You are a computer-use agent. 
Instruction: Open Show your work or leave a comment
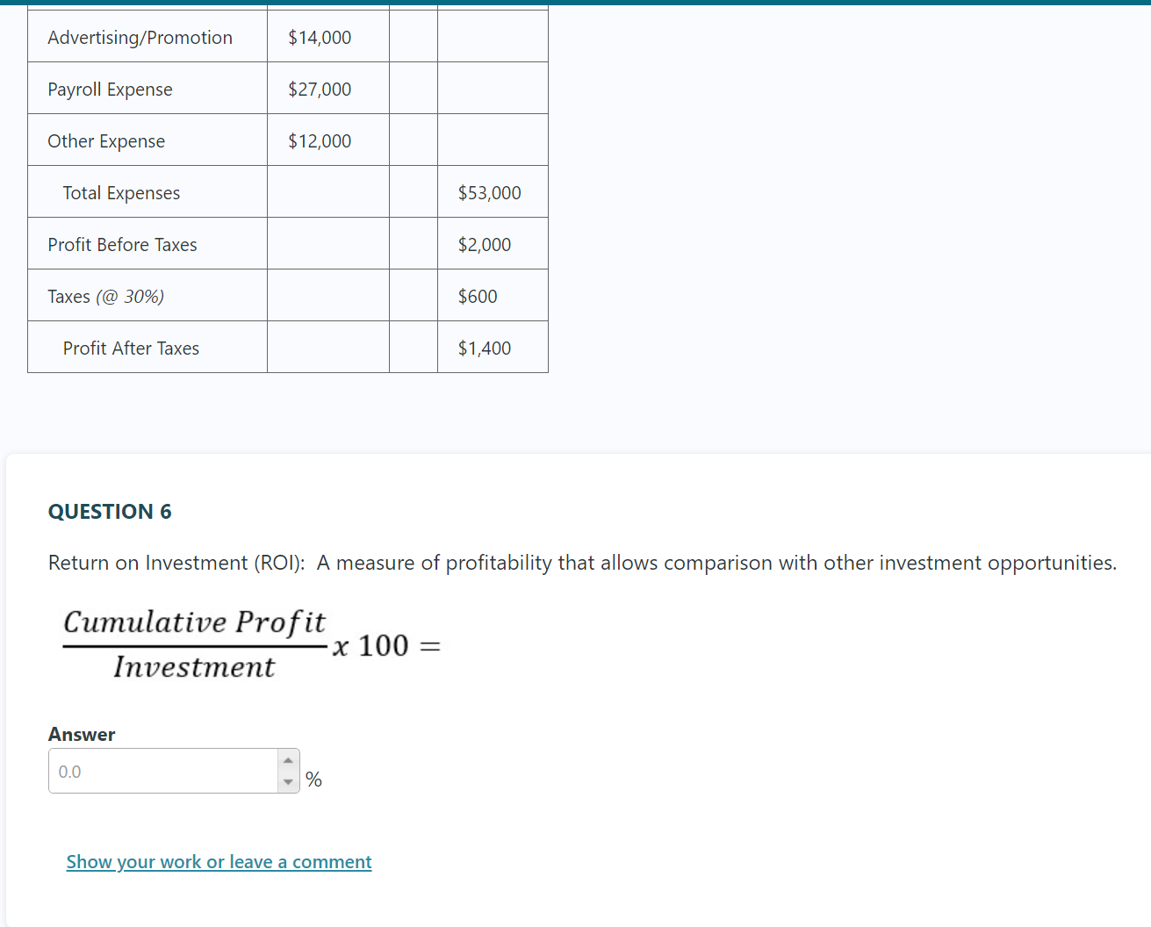pos(219,862)
